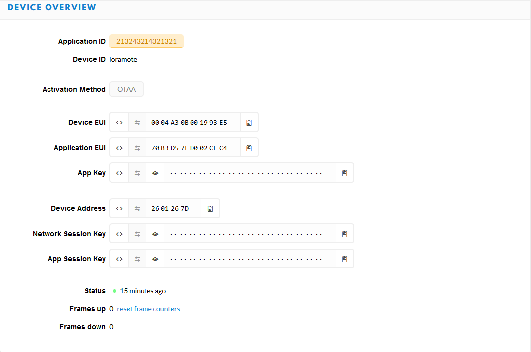Switch Device EUI to code format view

(x=119, y=122)
